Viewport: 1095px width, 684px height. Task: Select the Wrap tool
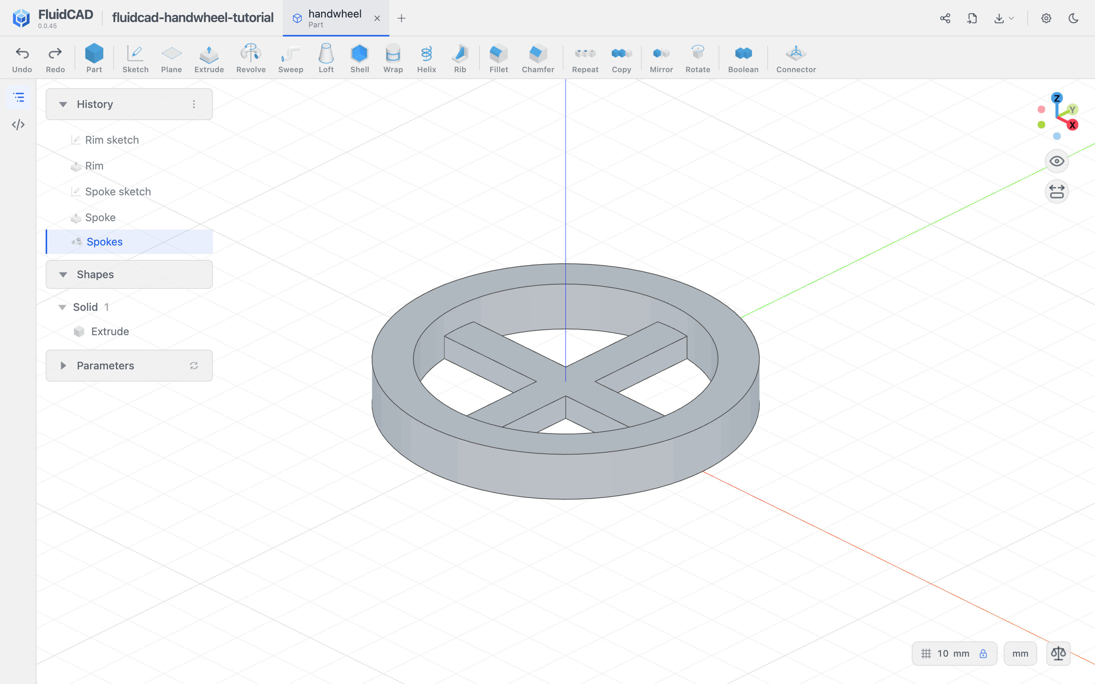point(393,59)
